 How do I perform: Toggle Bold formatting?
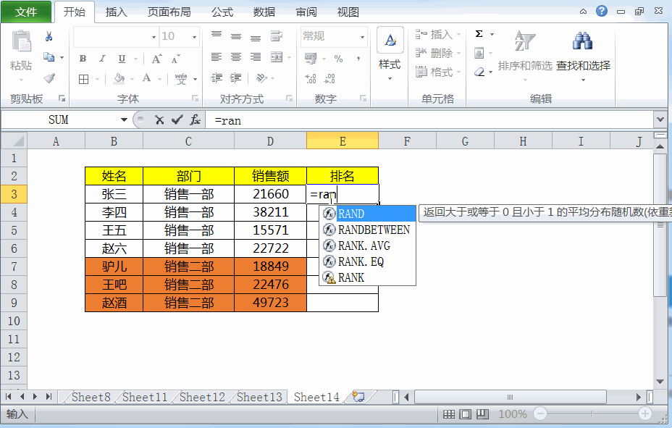point(83,59)
